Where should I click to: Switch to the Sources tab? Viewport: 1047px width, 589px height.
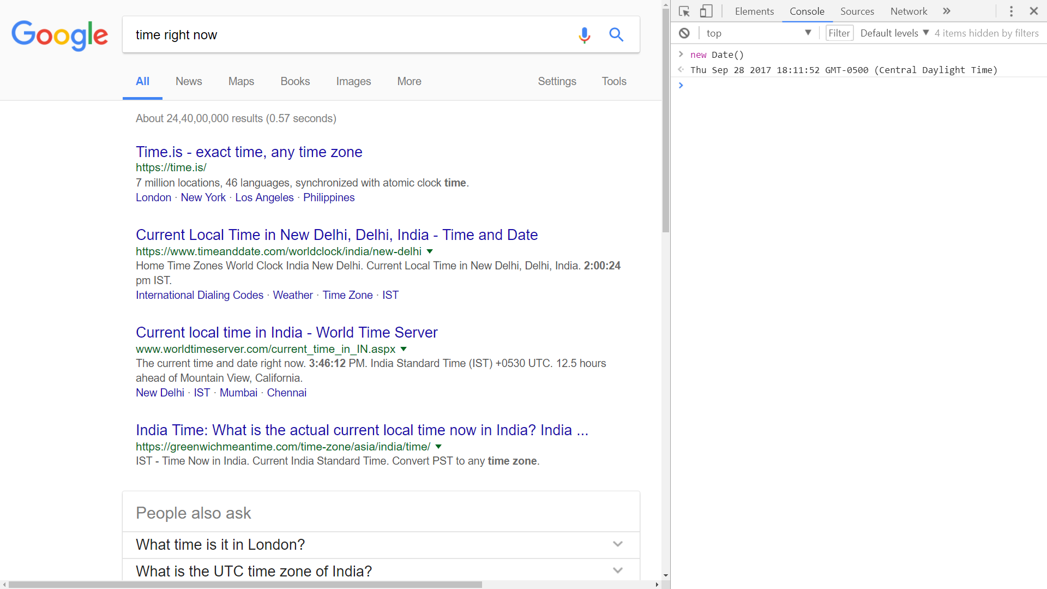(857, 11)
